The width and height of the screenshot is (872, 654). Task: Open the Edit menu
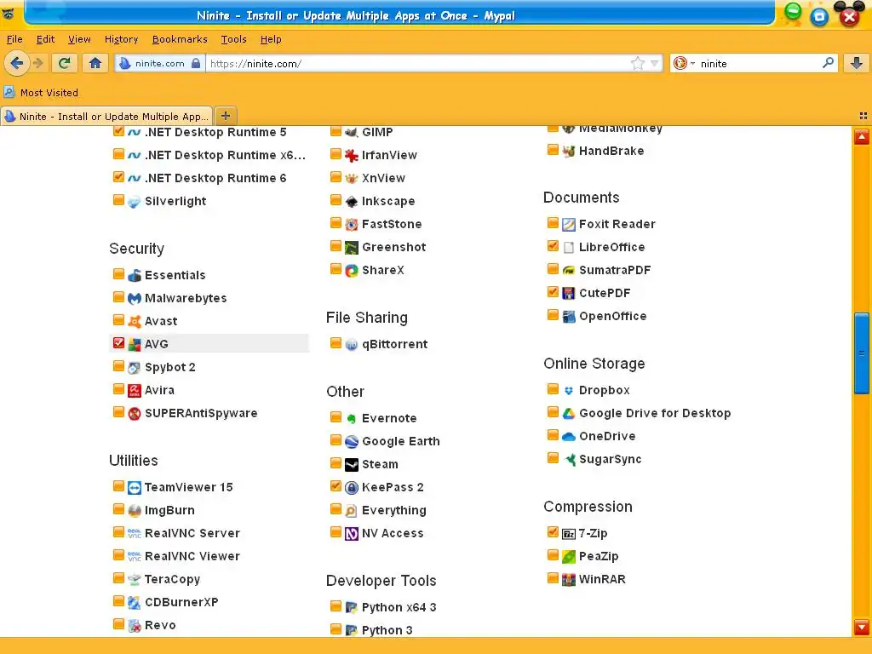pyautogui.click(x=45, y=39)
